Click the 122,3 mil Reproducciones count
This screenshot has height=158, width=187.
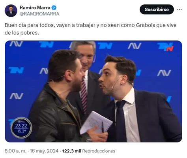(x=89, y=151)
